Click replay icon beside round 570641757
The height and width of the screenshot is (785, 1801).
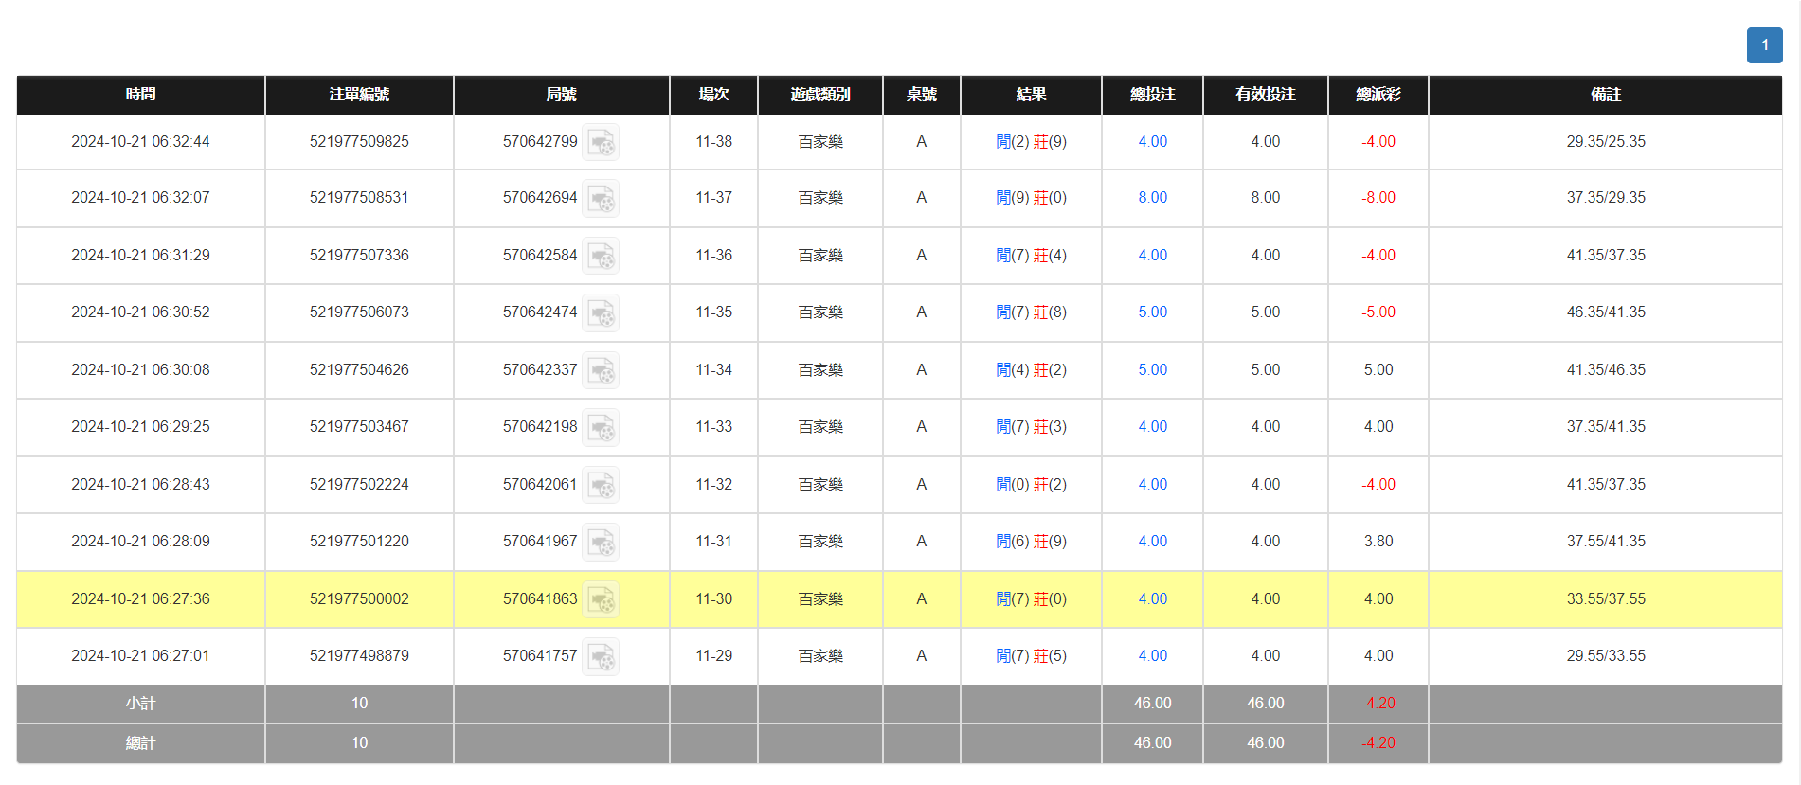tap(601, 657)
